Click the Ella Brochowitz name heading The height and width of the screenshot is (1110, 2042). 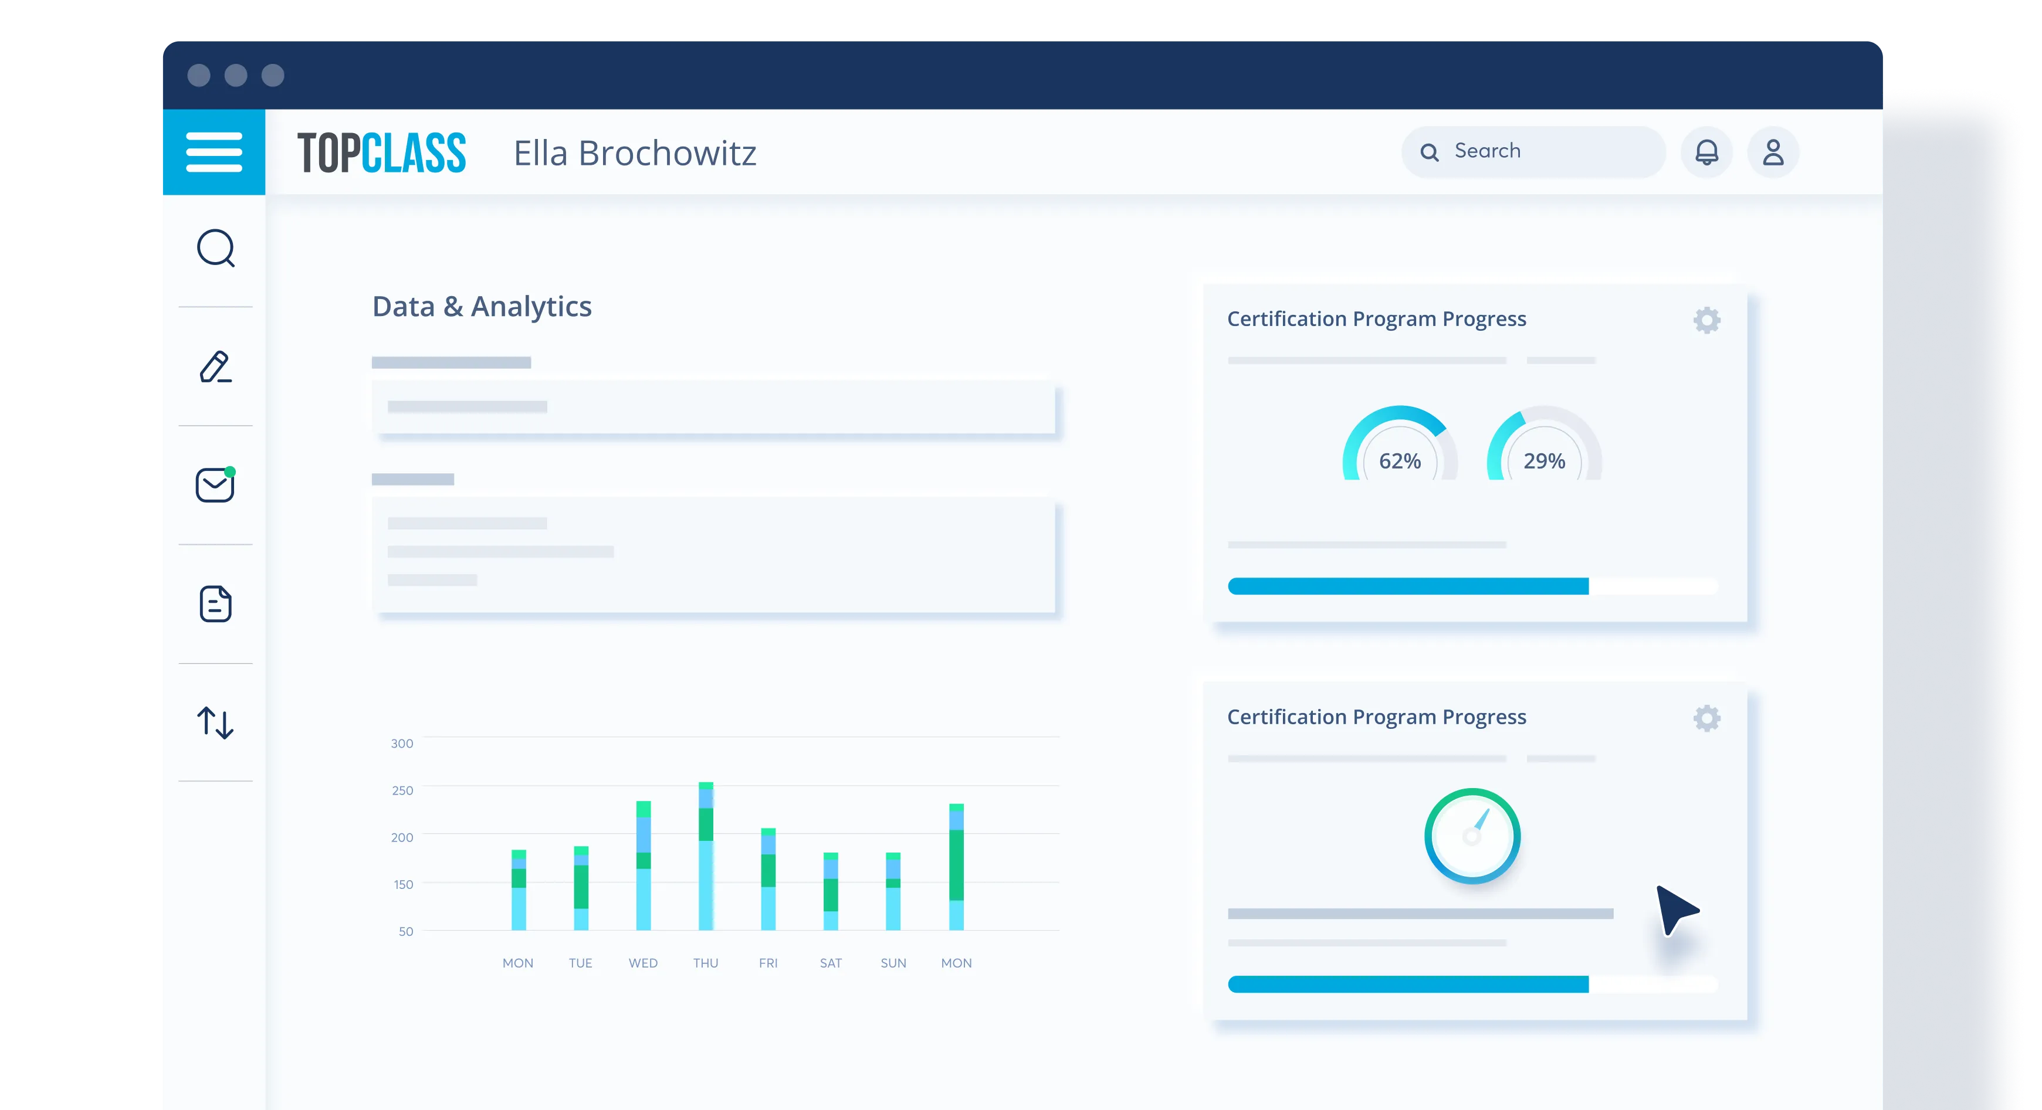635,153
